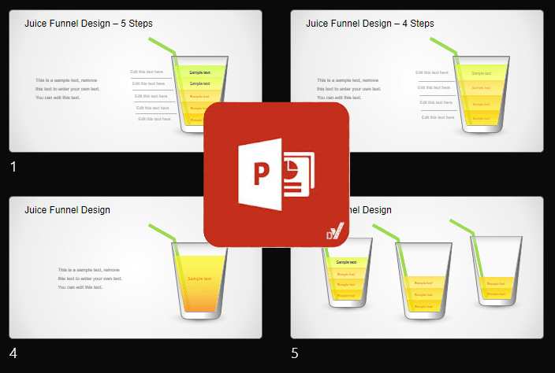Select the 'Juice Funnel Design – 4 Steps' title

tap(370, 24)
